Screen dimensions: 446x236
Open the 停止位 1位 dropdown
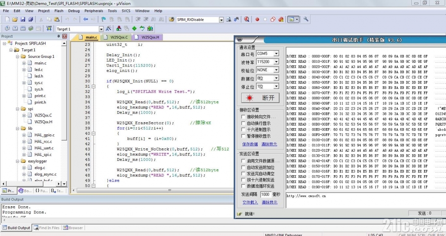click(x=276, y=86)
